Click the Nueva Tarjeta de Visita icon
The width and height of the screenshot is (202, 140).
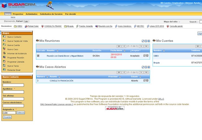pyautogui.click(x=4, y=41)
